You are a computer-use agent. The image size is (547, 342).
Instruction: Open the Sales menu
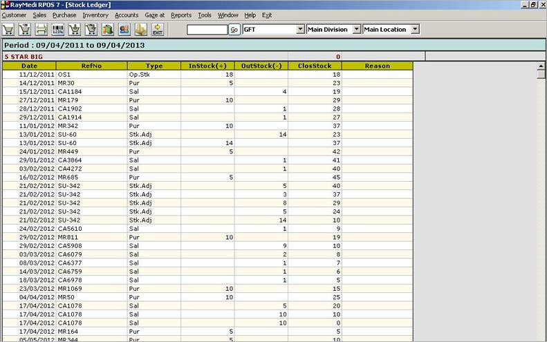pyautogui.click(x=39, y=15)
